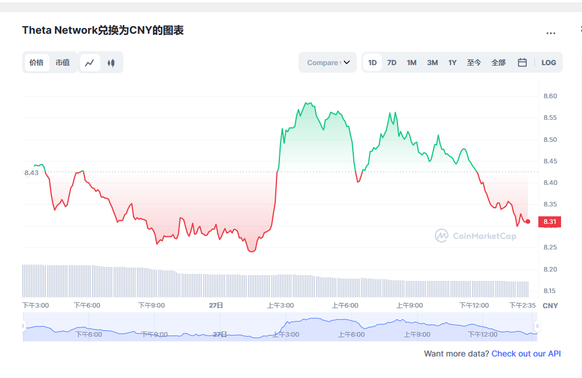Click the 8.35 price axis label
This screenshot has width=582, height=378.
550,204
